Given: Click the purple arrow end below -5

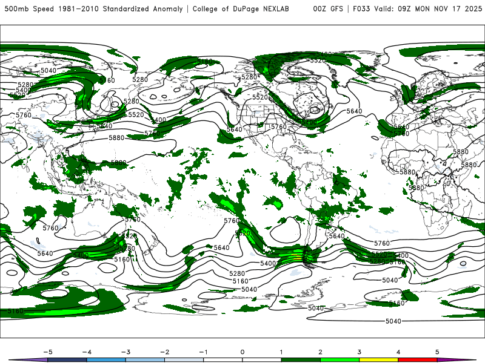Looking at the screenshot, I should tap(28, 360).
